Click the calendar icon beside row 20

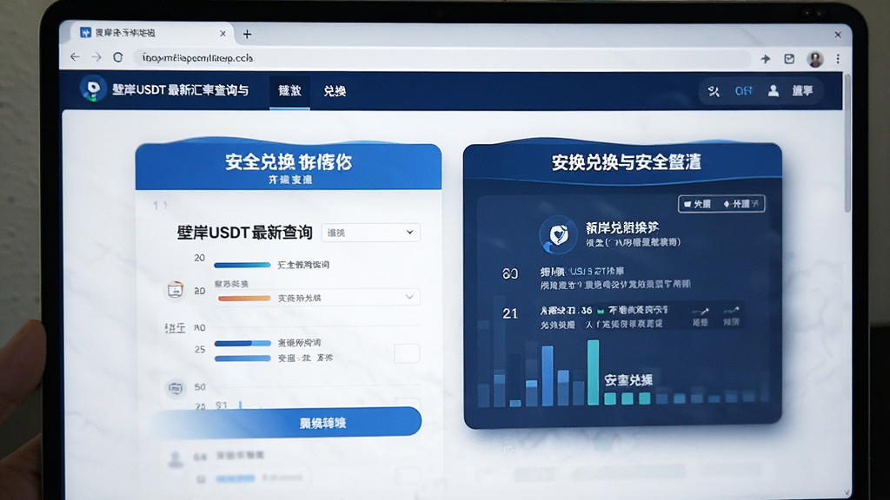(176, 290)
